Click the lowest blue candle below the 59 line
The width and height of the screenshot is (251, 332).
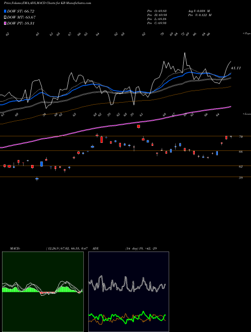(x=37, y=179)
